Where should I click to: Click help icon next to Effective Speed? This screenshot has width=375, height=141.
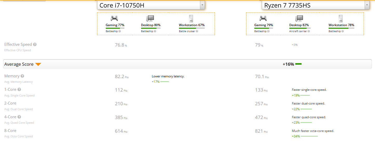[x=35, y=44]
